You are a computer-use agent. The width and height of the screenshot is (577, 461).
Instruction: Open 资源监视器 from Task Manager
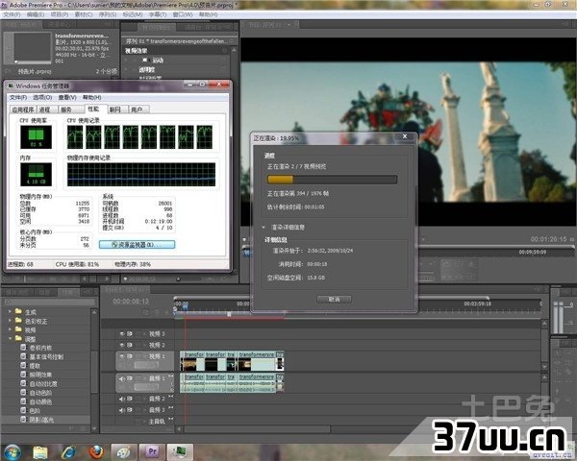[137, 245]
